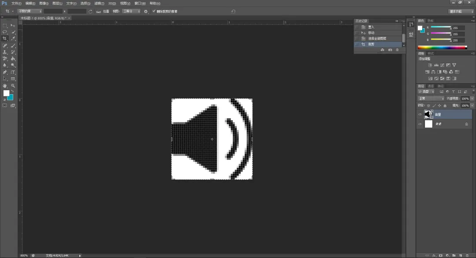Select the Type tool

pyautogui.click(x=13, y=72)
